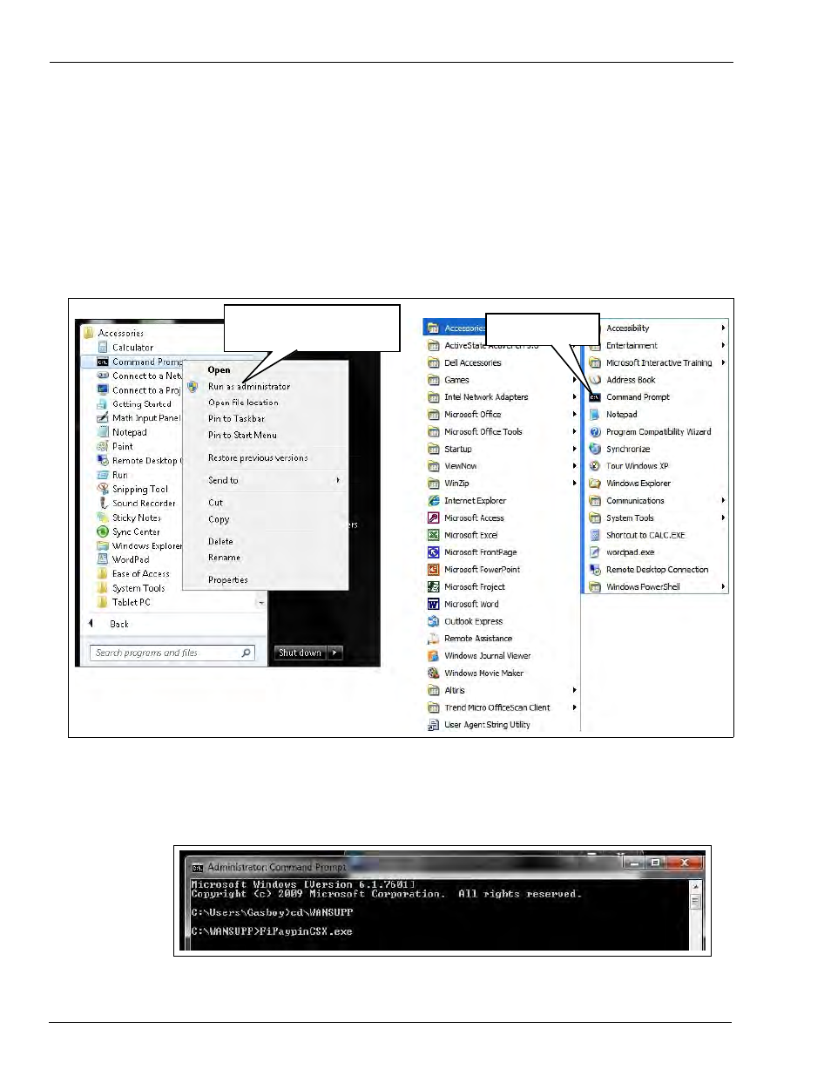Click the Shut down button
The width and height of the screenshot is (831, 1076).
[301, 653]
